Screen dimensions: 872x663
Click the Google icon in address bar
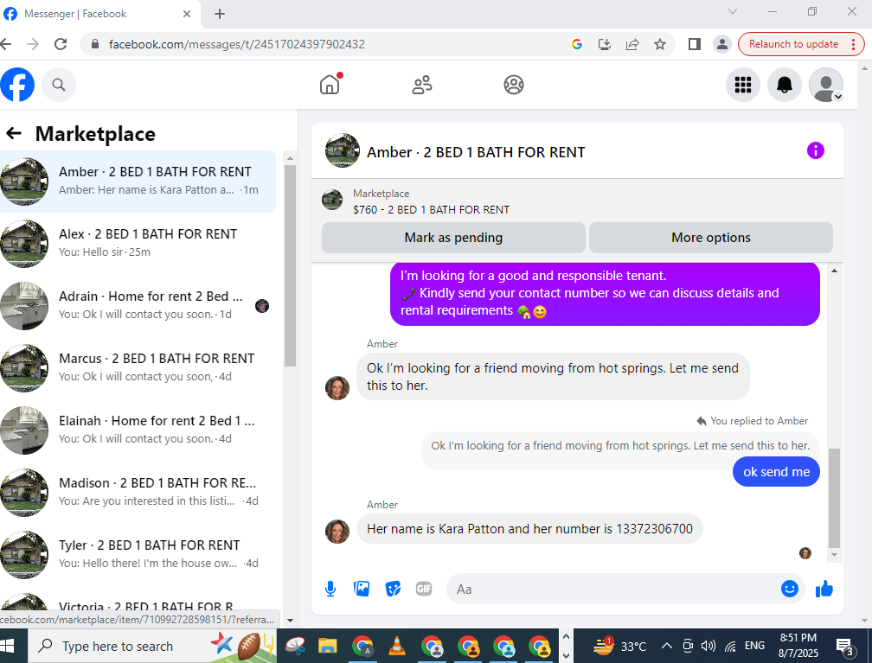[x=577, y=44]
